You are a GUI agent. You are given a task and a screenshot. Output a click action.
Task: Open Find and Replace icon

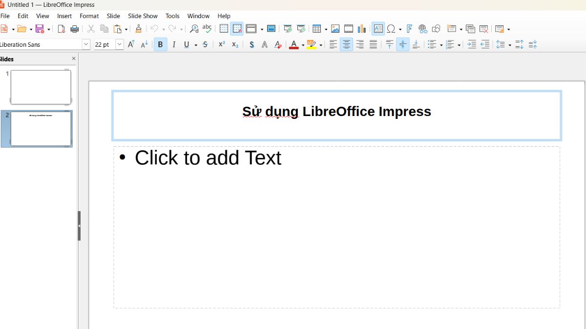[194, 29]
